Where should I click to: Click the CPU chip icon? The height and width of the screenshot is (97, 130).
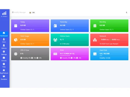pos(16,54)
